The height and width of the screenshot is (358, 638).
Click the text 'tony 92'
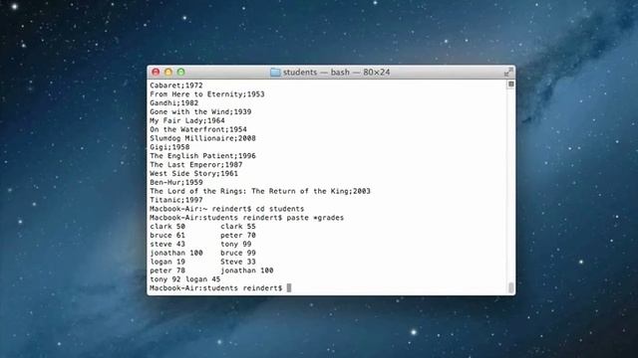point(165,279)
